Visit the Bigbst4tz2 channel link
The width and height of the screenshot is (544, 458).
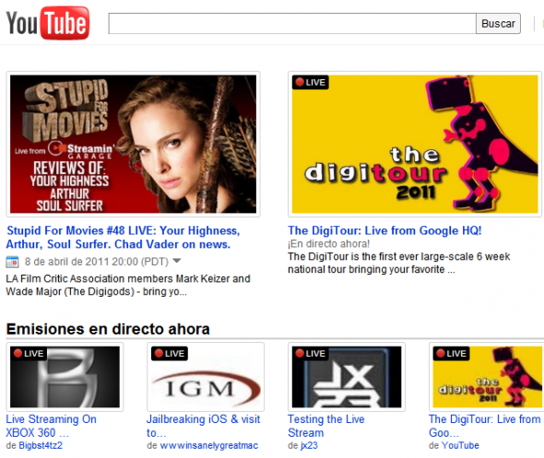tap(41, 445)
